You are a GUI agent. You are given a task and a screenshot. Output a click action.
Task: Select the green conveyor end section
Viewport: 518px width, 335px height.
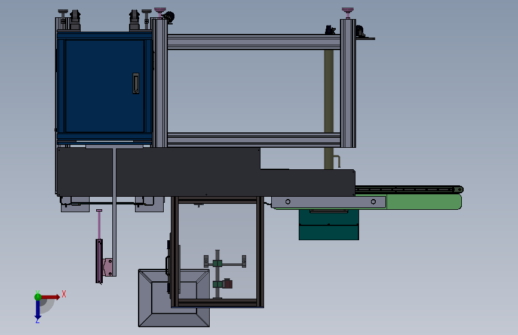coord(424,202)
